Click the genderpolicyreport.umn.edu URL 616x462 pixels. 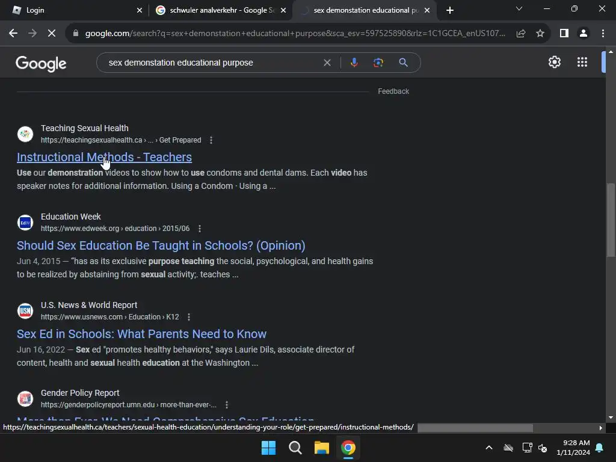click(129, 405)
